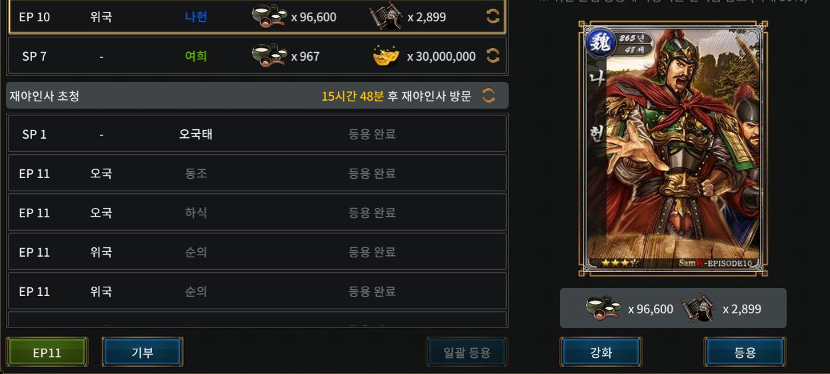Click the 魏 faction emblem on the card
Screen dimensions: 830x374
coord(601,43)
